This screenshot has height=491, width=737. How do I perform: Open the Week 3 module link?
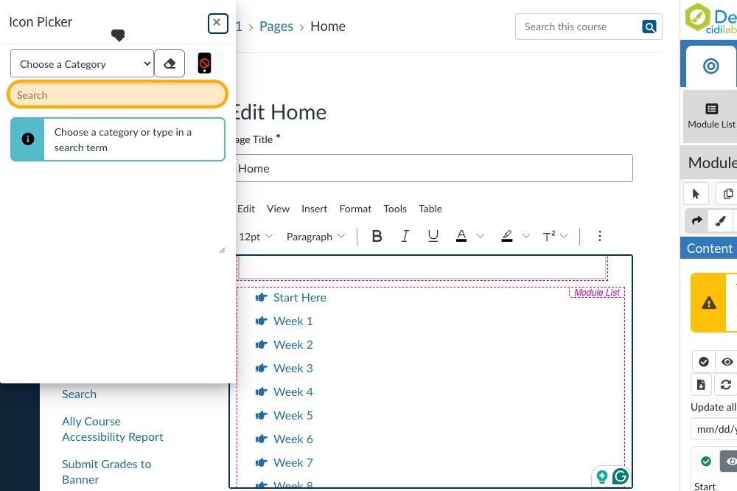point(293,369)
